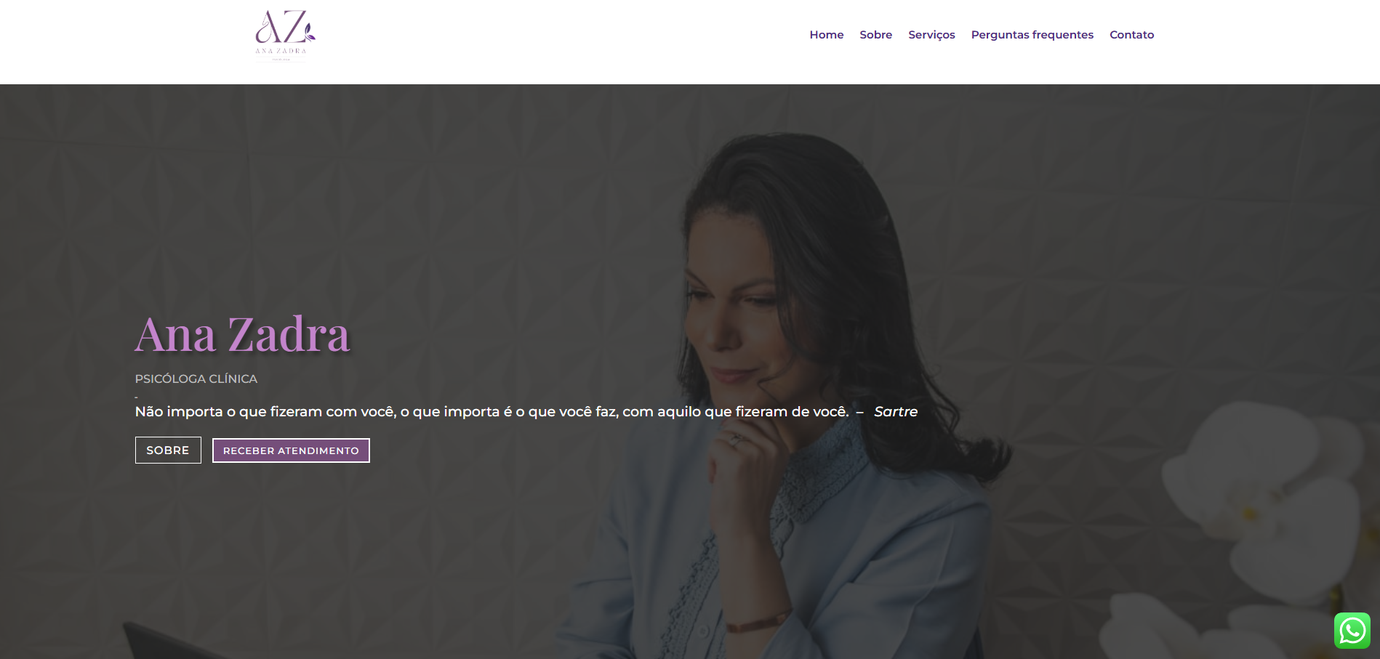Click the ring on the woman's hand
1380x659 pixels.
coord(735,439)
